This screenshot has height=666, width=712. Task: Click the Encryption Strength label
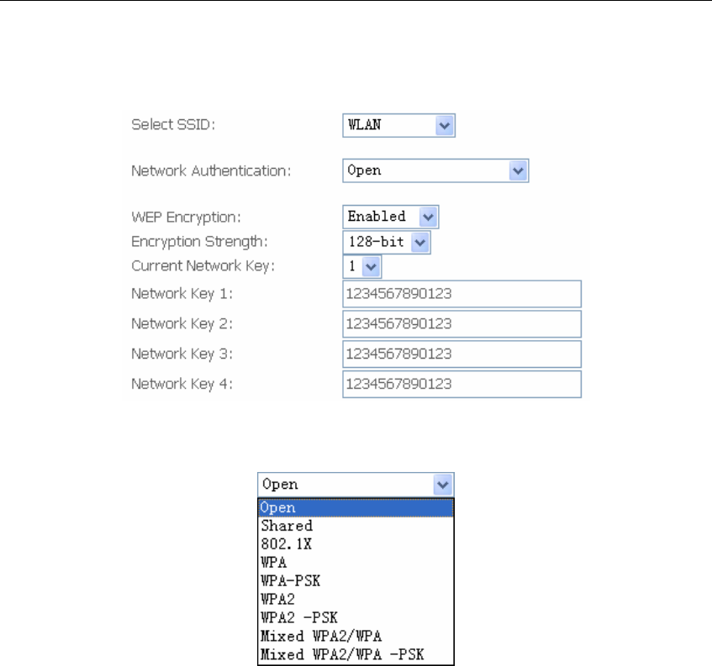pyautogui.click(x=199, y=242)
